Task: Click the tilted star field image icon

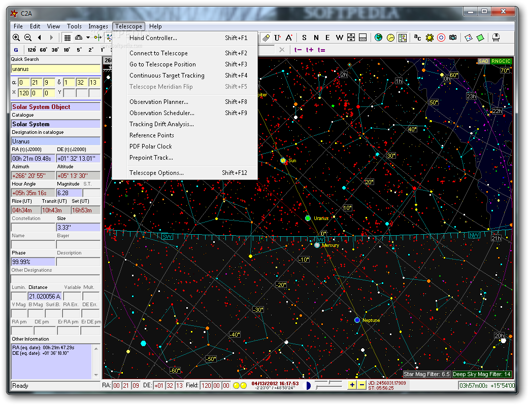Action: 468,38
